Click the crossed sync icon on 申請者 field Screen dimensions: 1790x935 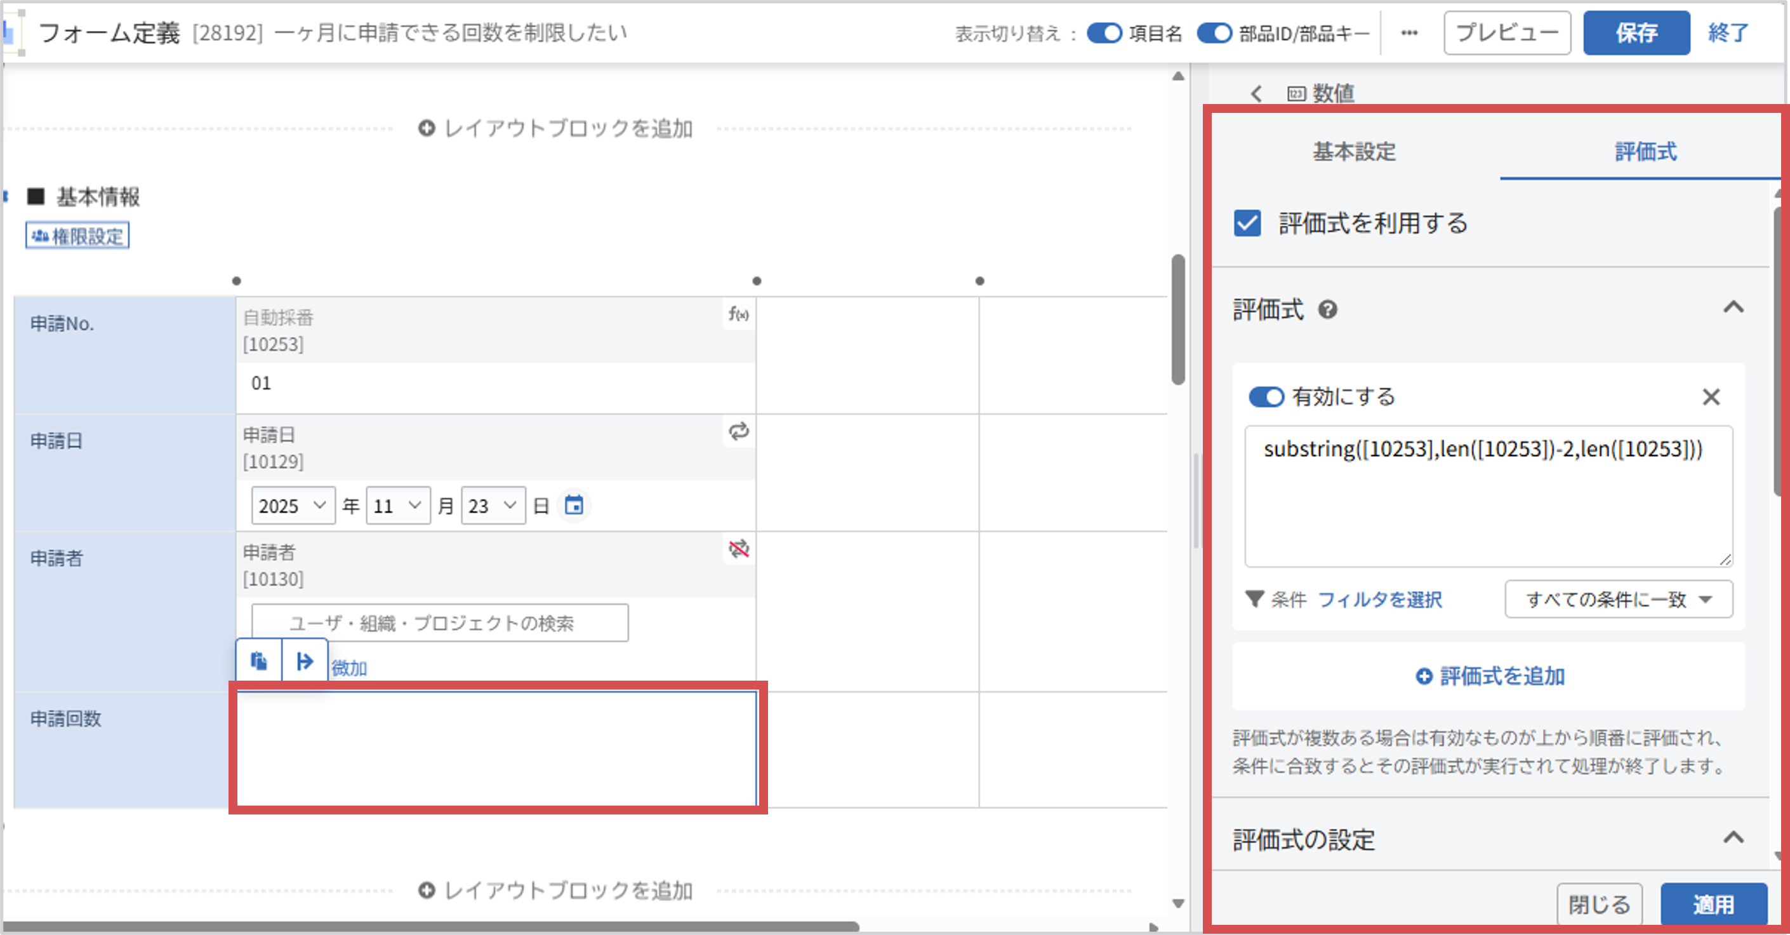click(739, 549)
